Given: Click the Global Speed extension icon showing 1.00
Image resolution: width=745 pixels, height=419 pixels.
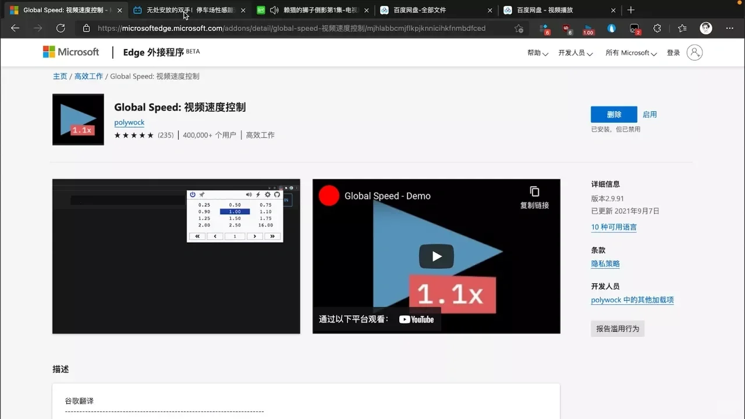Looking at the screenshot, I should coord(587,29).
